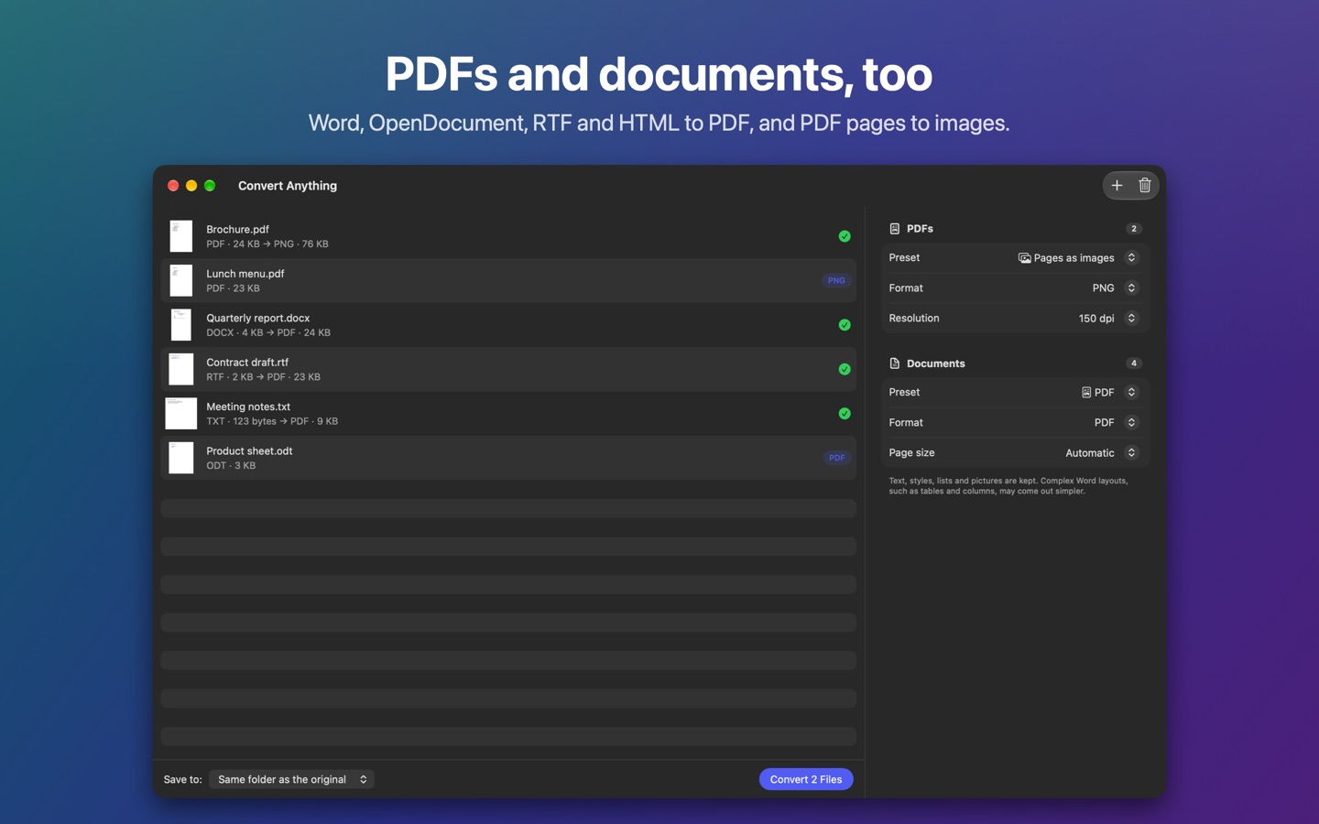Open the PDFs Format PNG dropdown
Image resolution: width=1319 pixels, height=824 pixels.
click(x=1115, y=288)
